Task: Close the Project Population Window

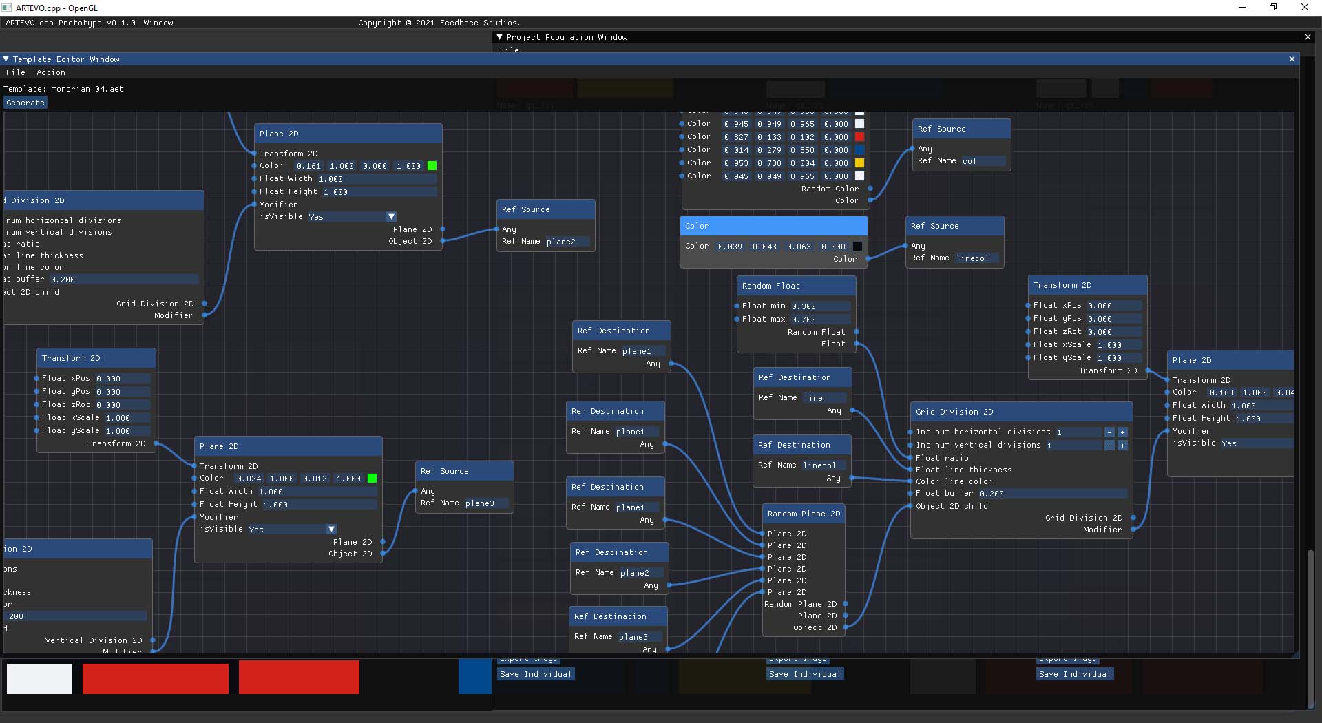Action: [1308, 37]
